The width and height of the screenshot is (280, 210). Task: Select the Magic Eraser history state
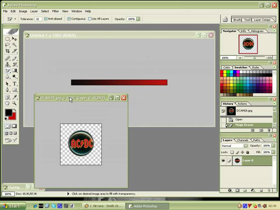point(247,125)
